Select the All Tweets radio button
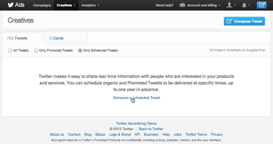Screen dimensions: 273x144 (10, 51)
